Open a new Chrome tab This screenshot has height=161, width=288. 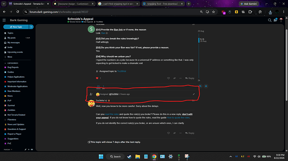pyautogui.click(x=189, y=4)
